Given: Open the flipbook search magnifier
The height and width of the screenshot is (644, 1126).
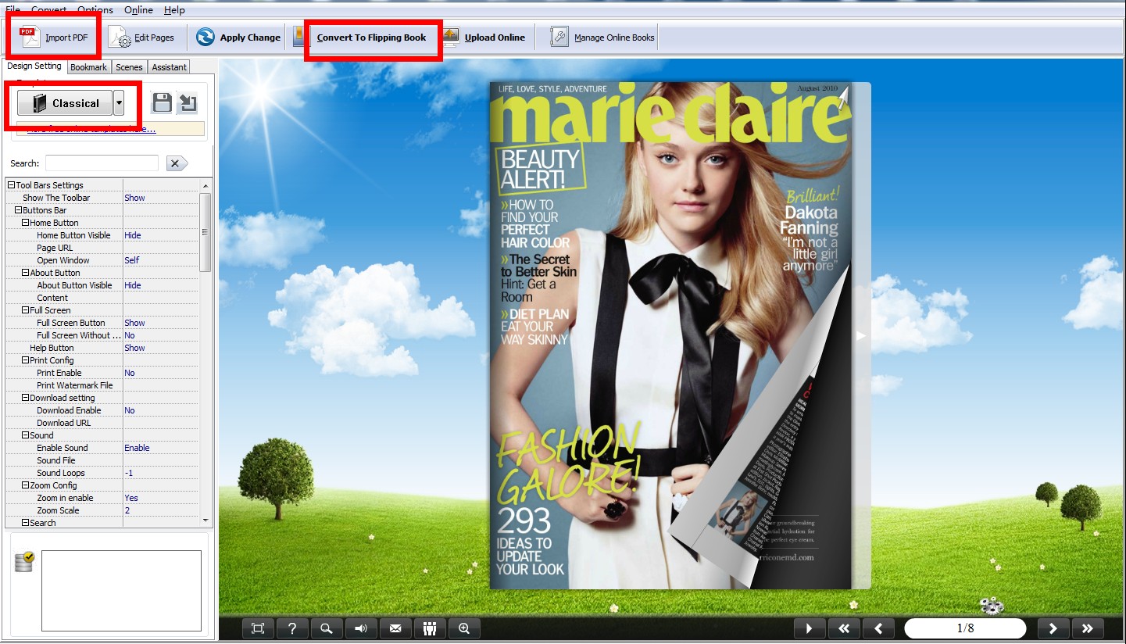Looking at the screenshot, I should (x=327, y=628).
